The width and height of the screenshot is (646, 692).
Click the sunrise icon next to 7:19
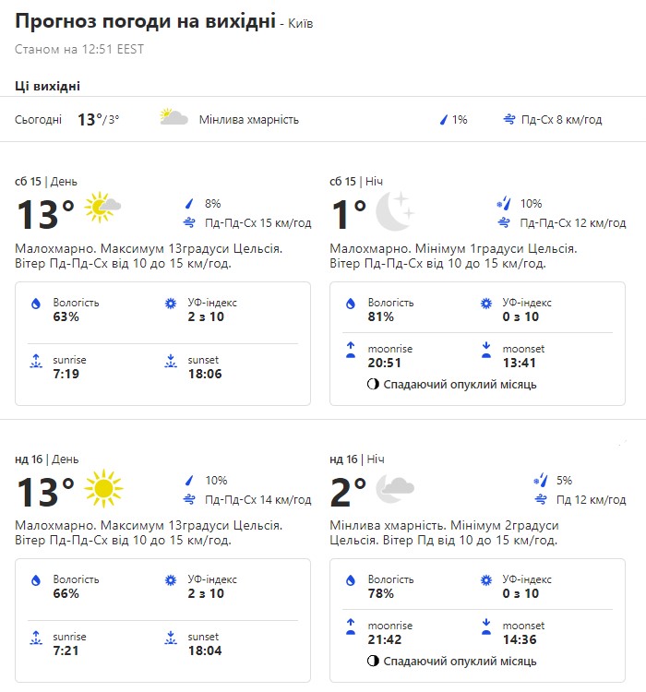(x=35, y=362)
